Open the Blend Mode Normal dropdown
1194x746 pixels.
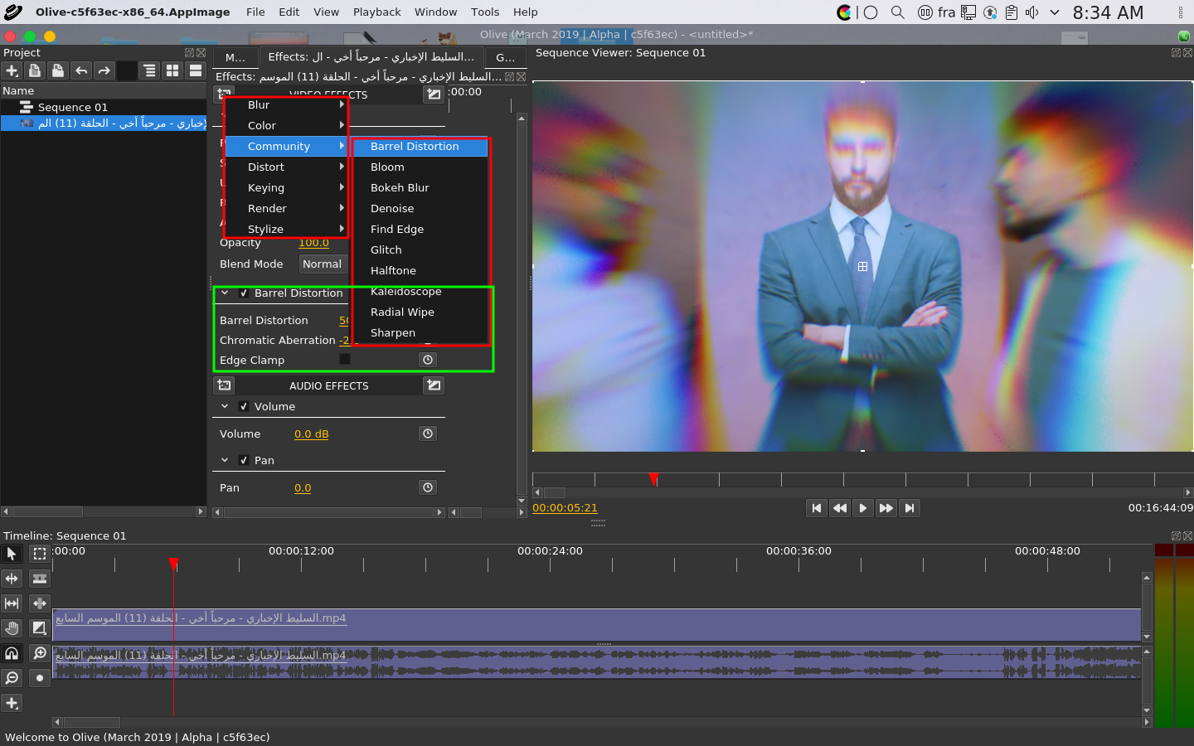[x=323, y=264]
